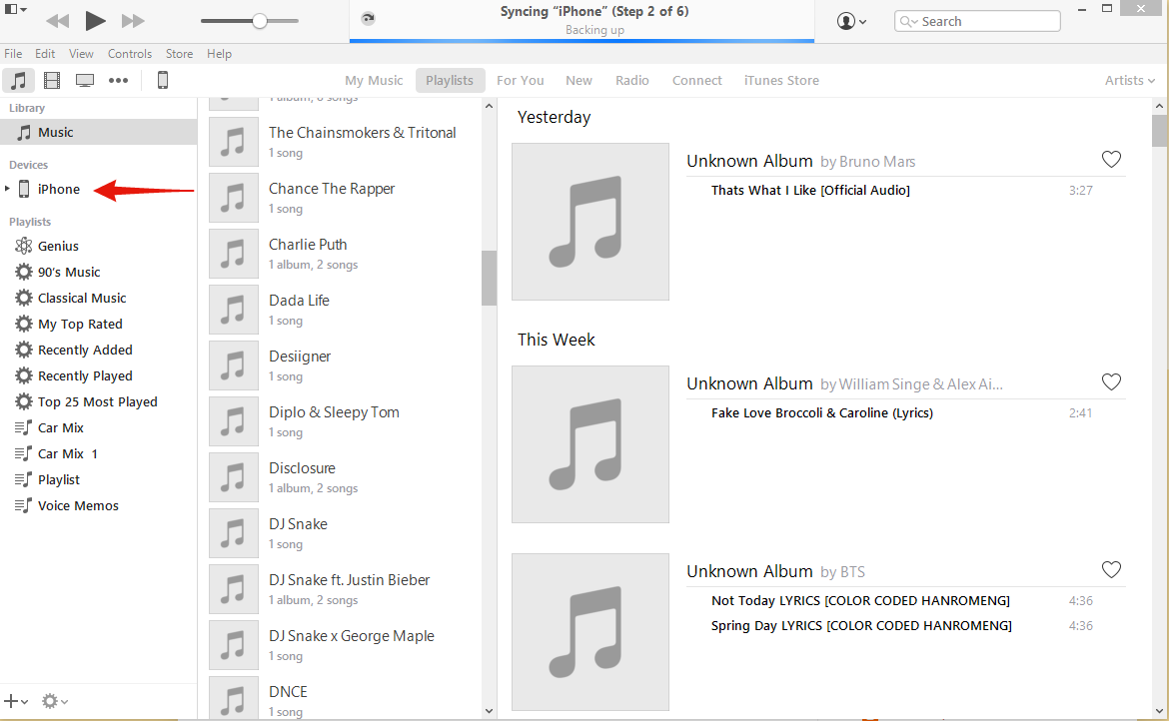Open the iPhone device button in toolbar
The width and height of the screenshot is (1169, 721).
coord(163,80)
